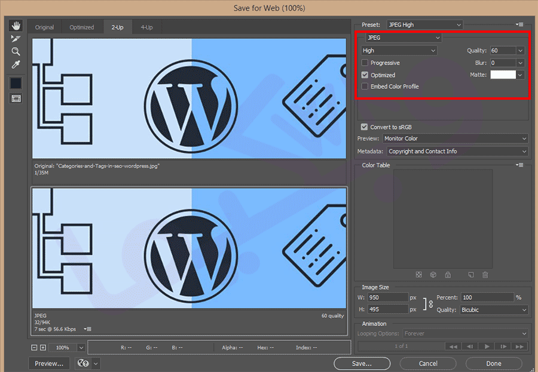
Task: Click the Cancel button
Action: pos(428,364)
